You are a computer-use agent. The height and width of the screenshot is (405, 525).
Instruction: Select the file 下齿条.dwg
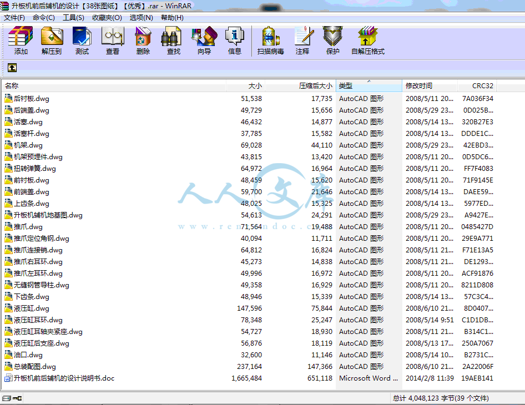32,297
